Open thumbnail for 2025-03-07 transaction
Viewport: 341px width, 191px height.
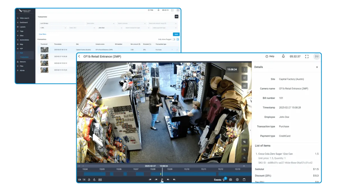pos(44,50)
